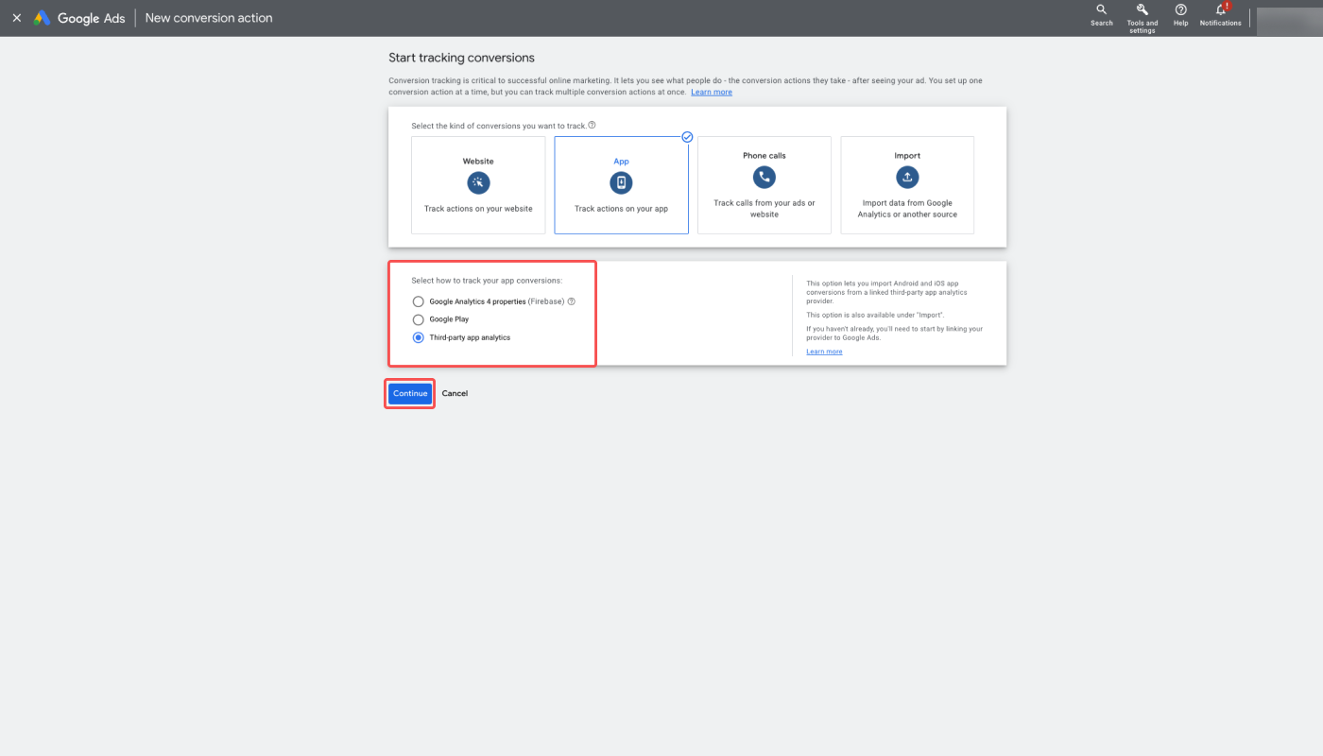The height and width of the screenshot is (756, 1323).
Task: Choose the Phone calls conversion card
Action: (x=765, y=185)
